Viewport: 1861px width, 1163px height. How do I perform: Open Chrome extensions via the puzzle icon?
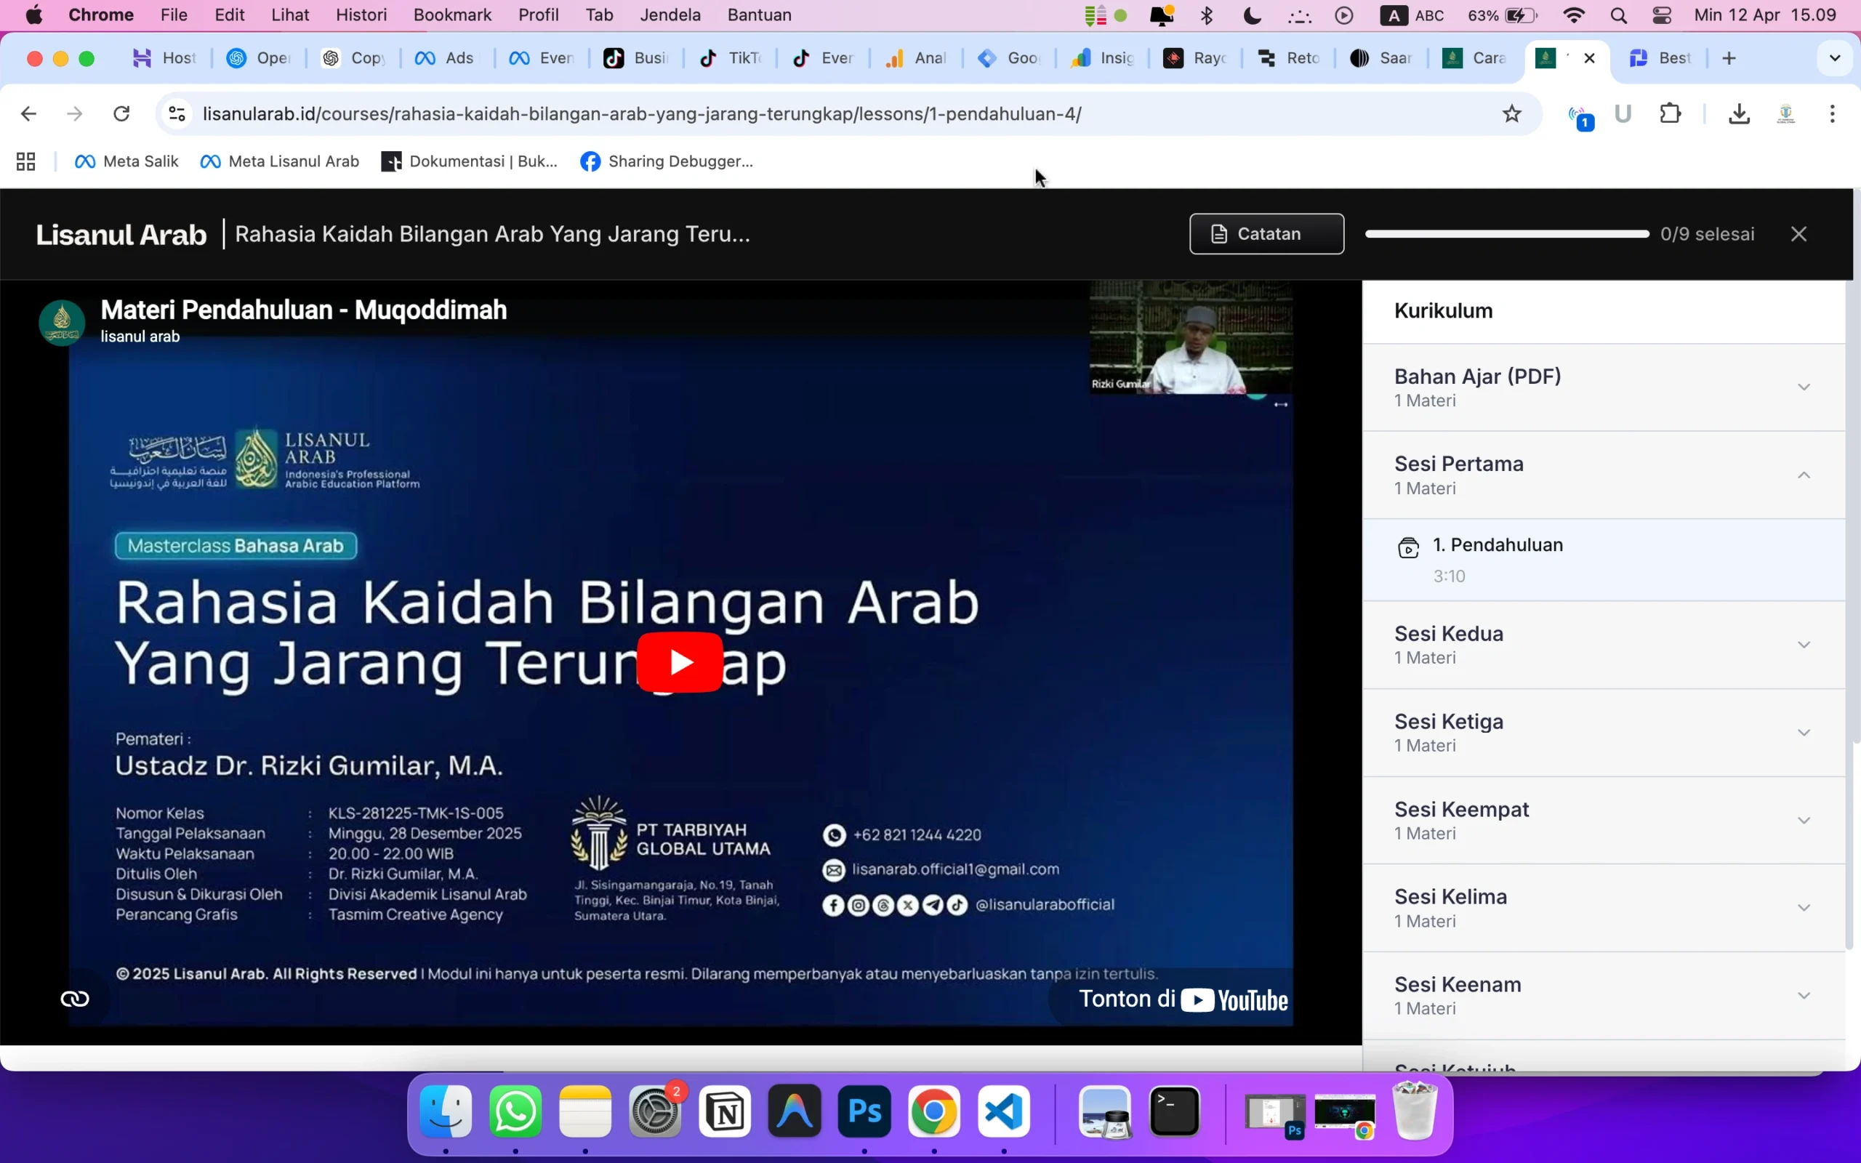pyautogui.click(x=1672, y=113)
